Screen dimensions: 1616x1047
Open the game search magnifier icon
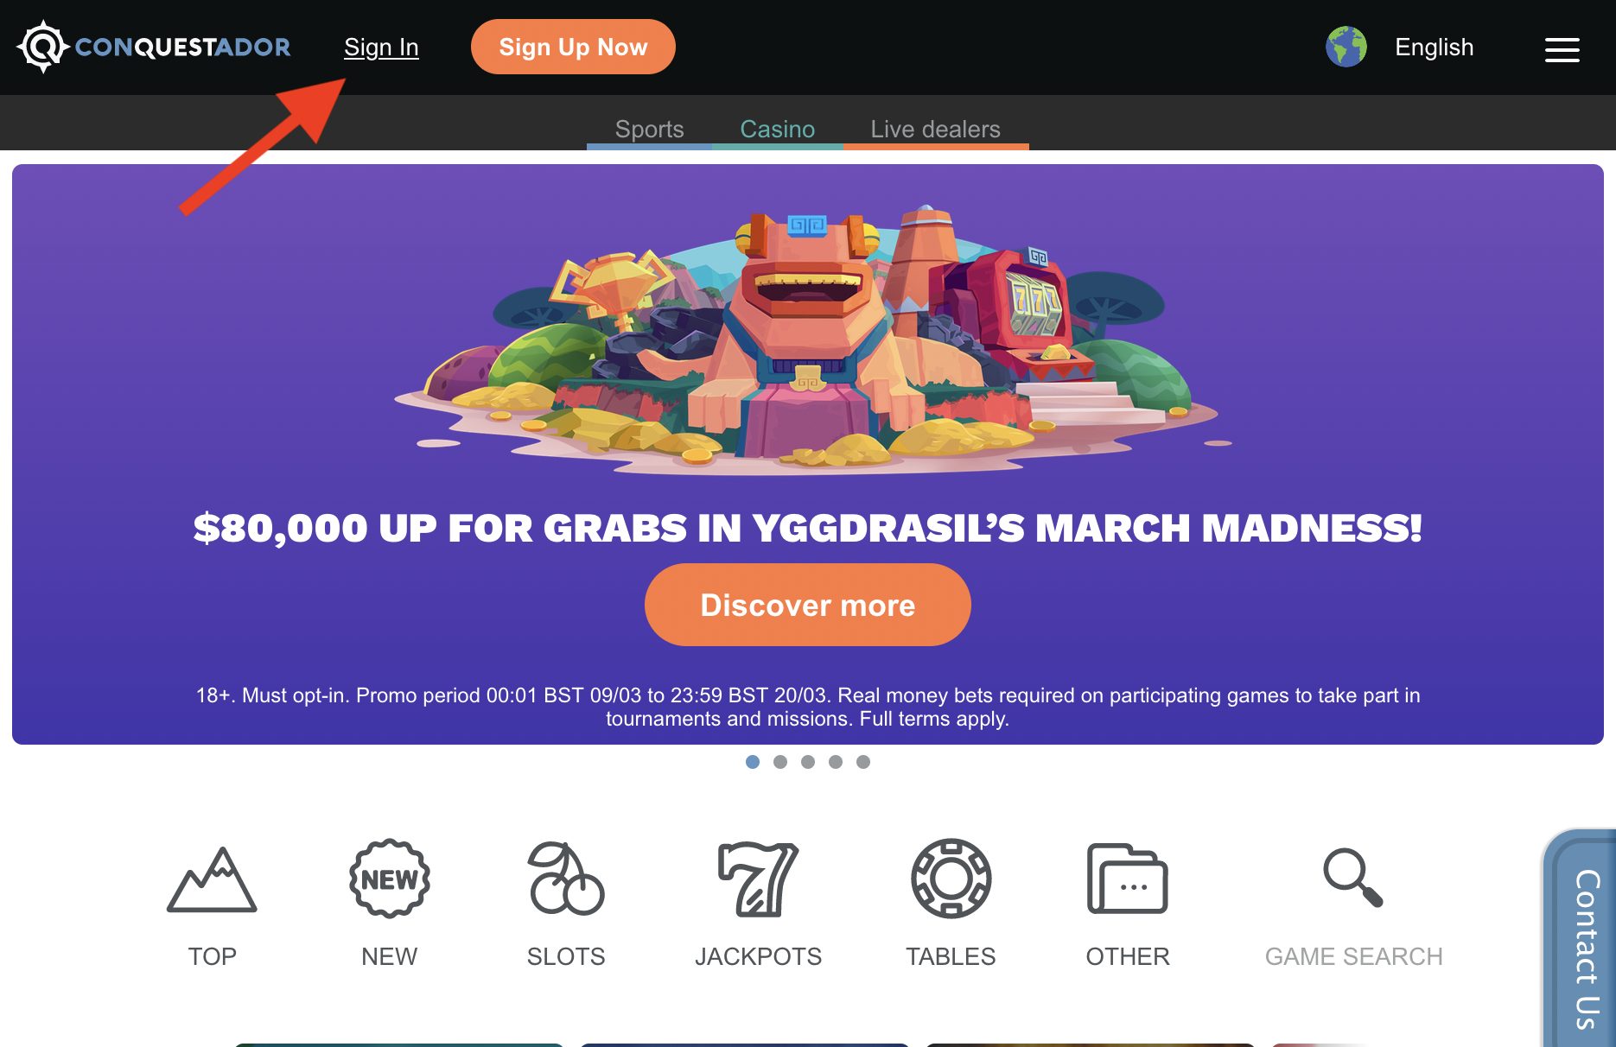1353,878
